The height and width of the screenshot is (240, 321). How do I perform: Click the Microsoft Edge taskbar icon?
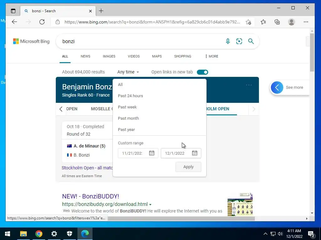pos(85,234)
